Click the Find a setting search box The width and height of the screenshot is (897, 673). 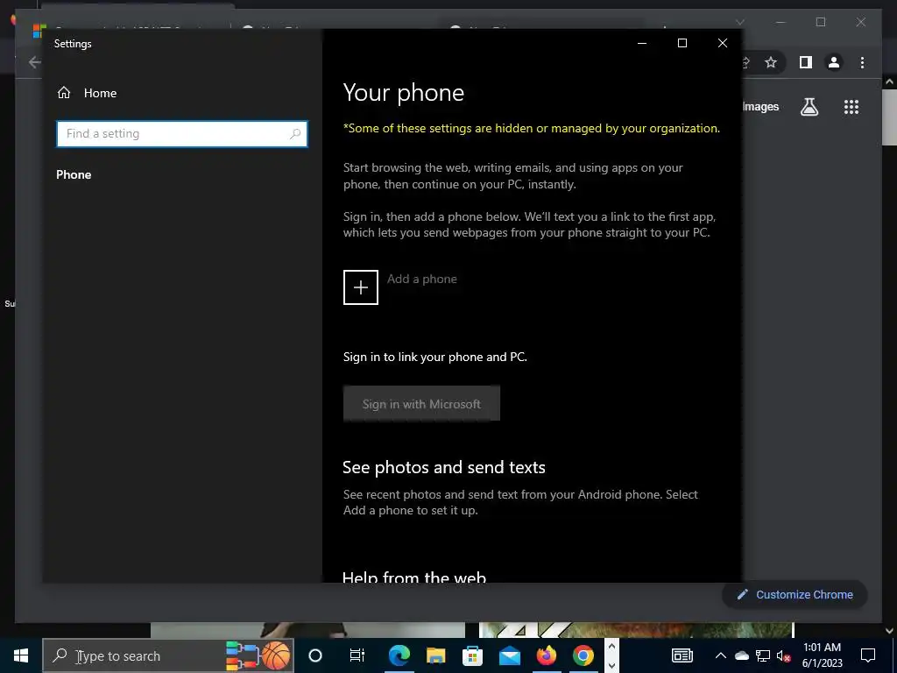coord(182,134)
